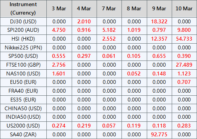Click the 92.775 value for SA40
Viewport: 197px width, 139px height.
159,134
